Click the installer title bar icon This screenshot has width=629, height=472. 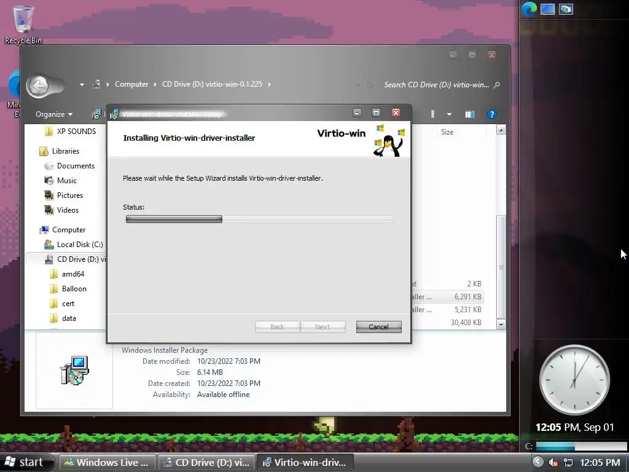(114, 114)
